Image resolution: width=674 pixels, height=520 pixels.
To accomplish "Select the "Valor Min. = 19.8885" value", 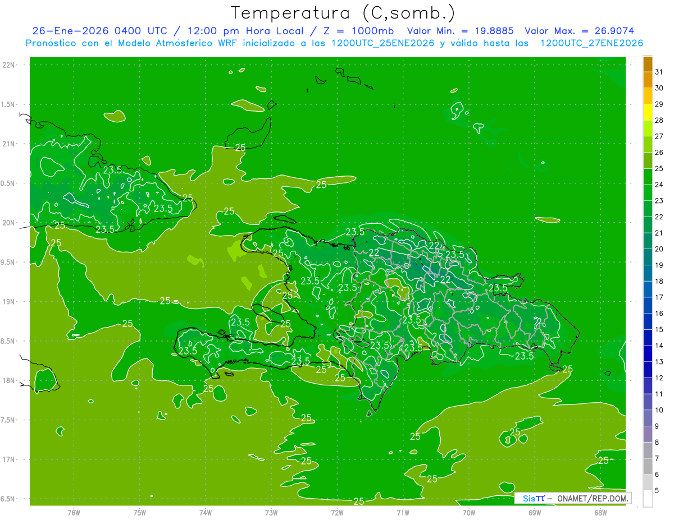I will click(x=461, y=31).
